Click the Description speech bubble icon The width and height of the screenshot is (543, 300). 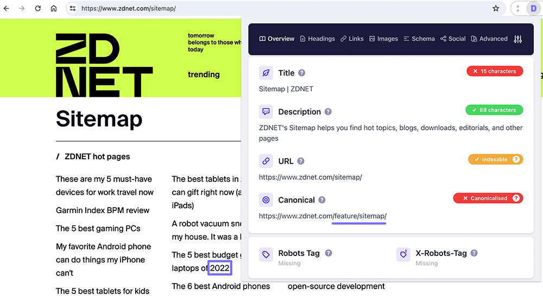pyautogui.click(x=266, y=111)
